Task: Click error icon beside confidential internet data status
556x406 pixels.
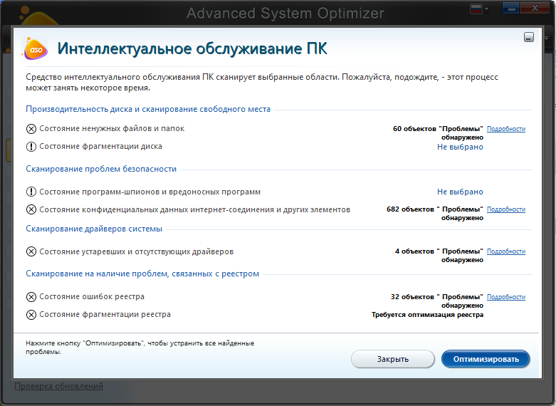Action: coord(31,209)
